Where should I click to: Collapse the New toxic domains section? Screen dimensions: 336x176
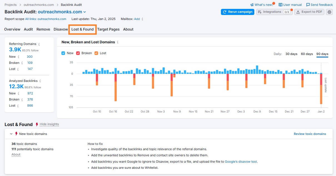click(x=11, y=134)
